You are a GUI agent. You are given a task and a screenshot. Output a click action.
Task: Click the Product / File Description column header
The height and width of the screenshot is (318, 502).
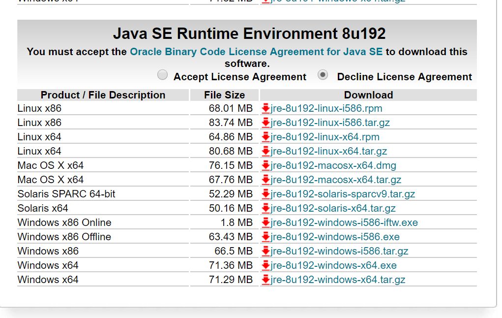click(x=103, y=95)
